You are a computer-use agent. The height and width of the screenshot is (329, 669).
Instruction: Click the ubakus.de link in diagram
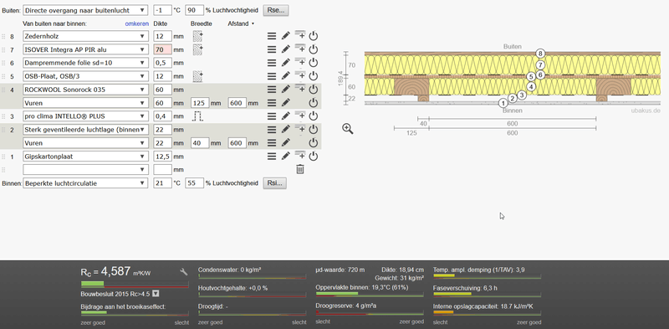tap(646, 111)
